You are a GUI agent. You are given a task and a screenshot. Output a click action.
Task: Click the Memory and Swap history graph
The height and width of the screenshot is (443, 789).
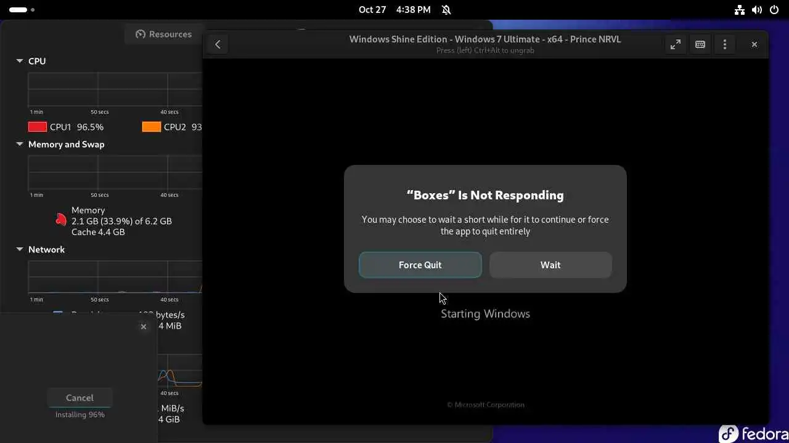[x=115, y=172]
